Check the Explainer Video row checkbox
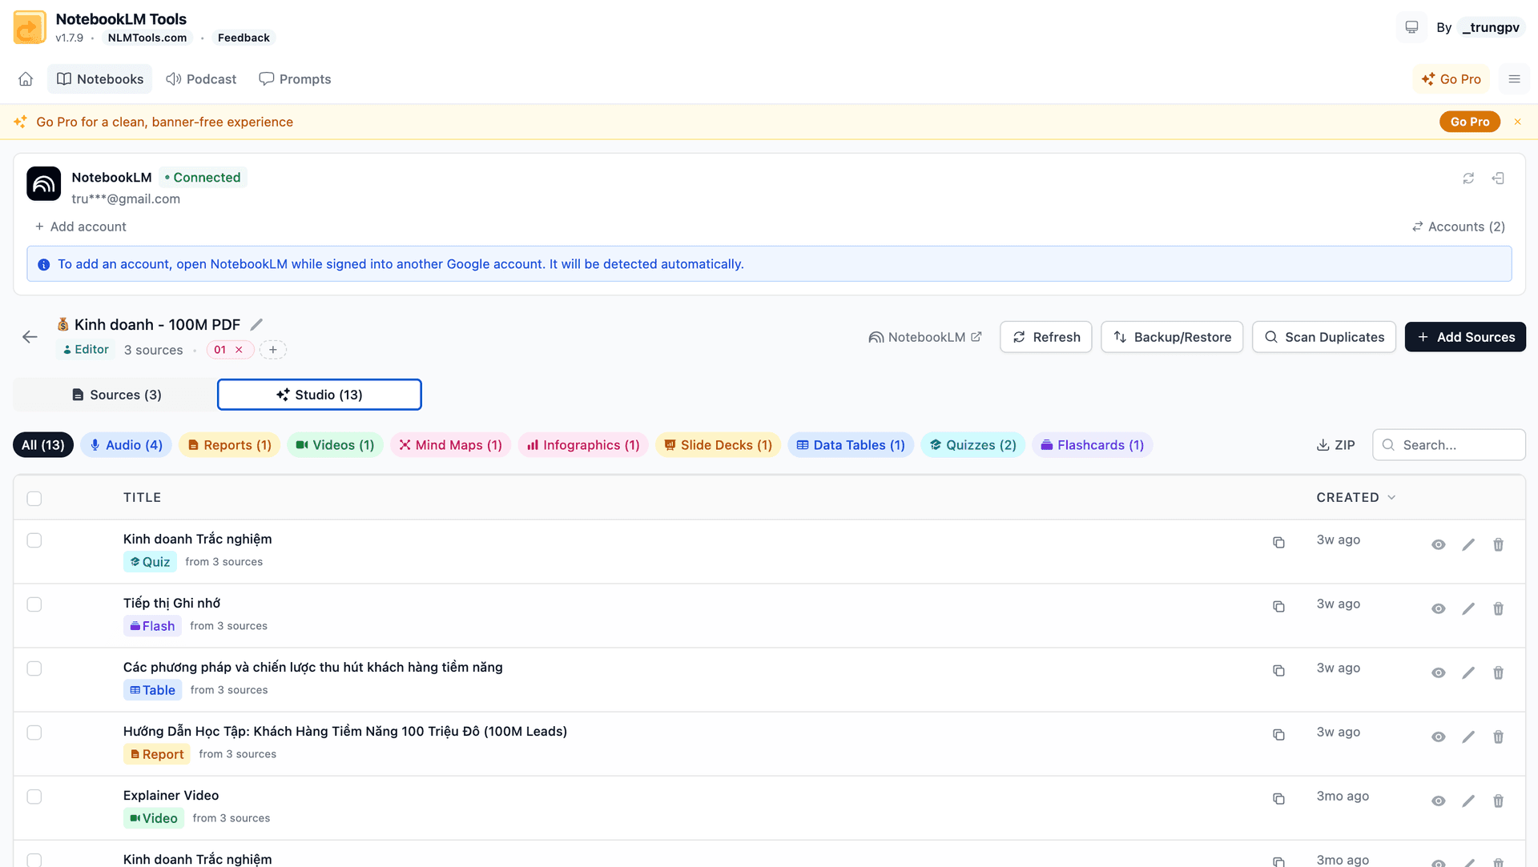The image size is (1538, 867). 34,797
